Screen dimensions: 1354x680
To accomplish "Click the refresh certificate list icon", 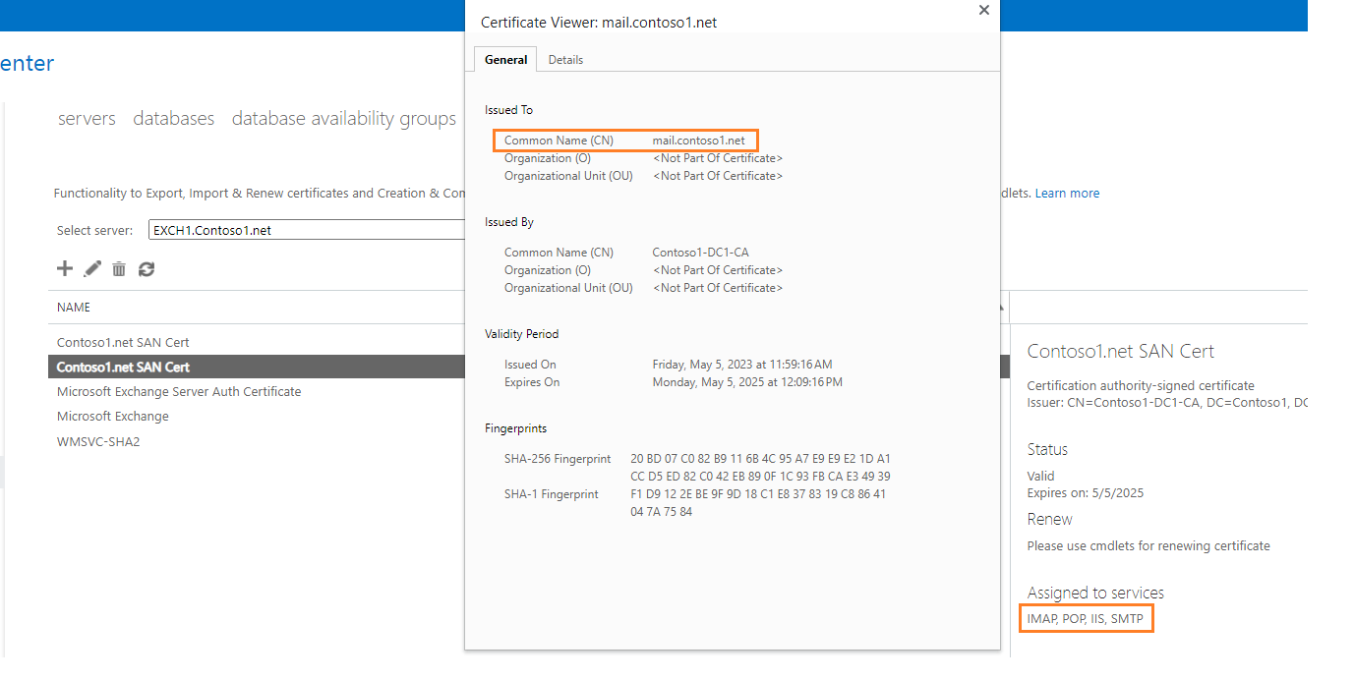I will pos(147,268).
